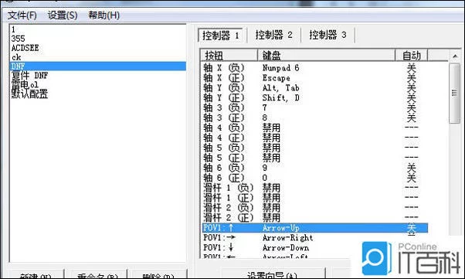Select the 雷电ol profile
This screenshot has height=279, width=465.
click(x=98, y=85)
